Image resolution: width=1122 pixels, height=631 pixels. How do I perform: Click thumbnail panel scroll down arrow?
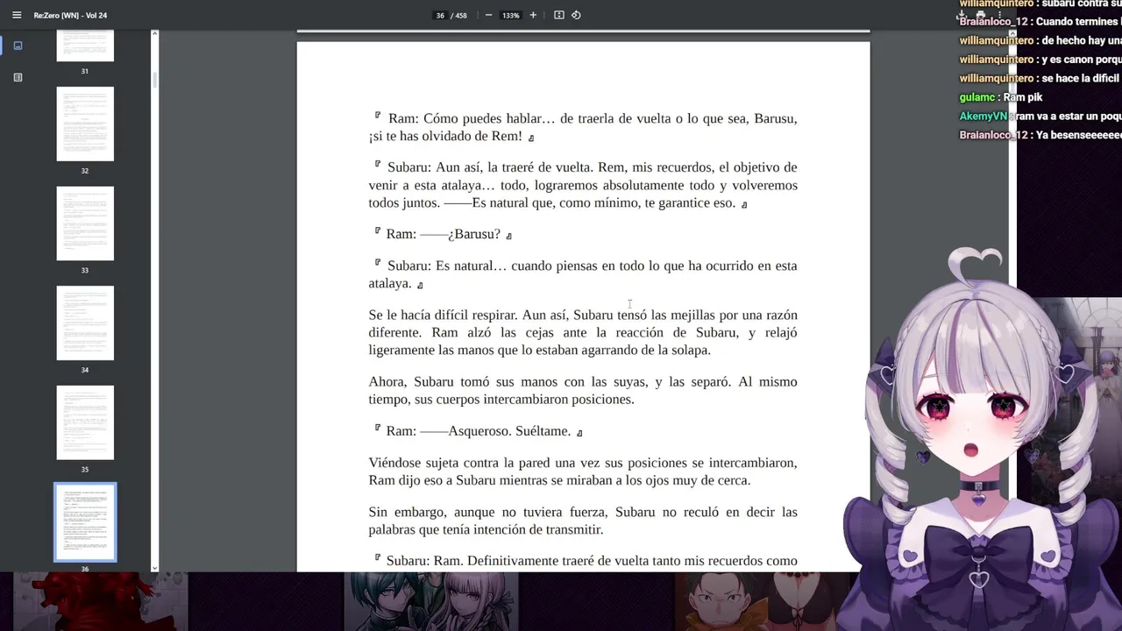(x=154, y=568)
